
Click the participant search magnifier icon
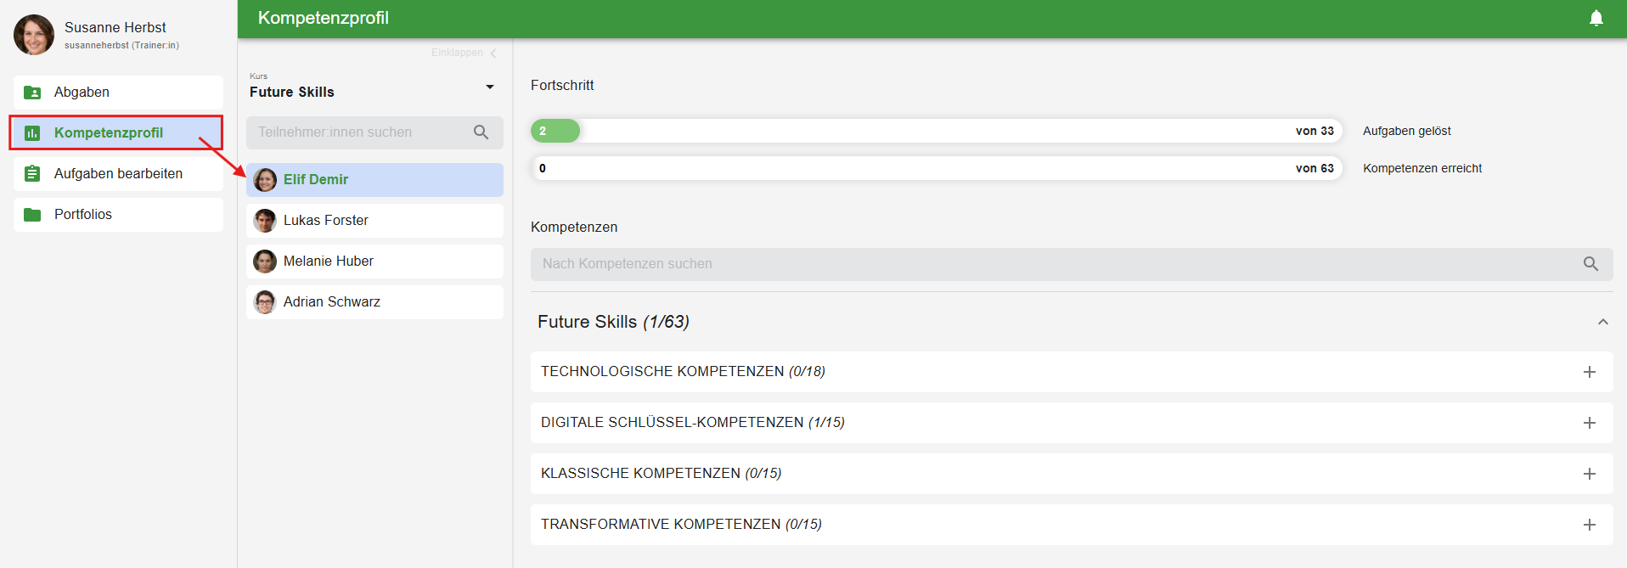pos(481,132)
